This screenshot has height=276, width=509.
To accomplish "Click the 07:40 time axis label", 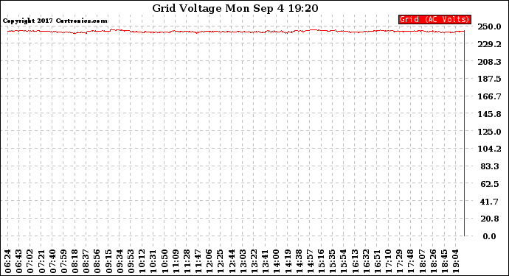I will click(52, 261).
